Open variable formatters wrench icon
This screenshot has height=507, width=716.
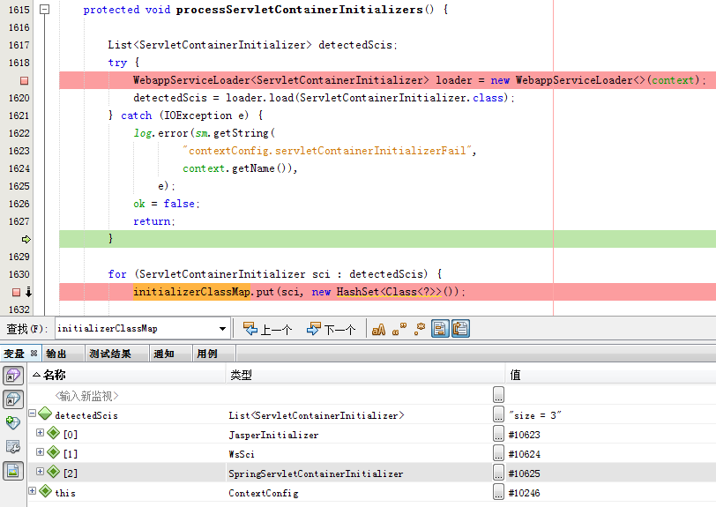click(12, 447)
